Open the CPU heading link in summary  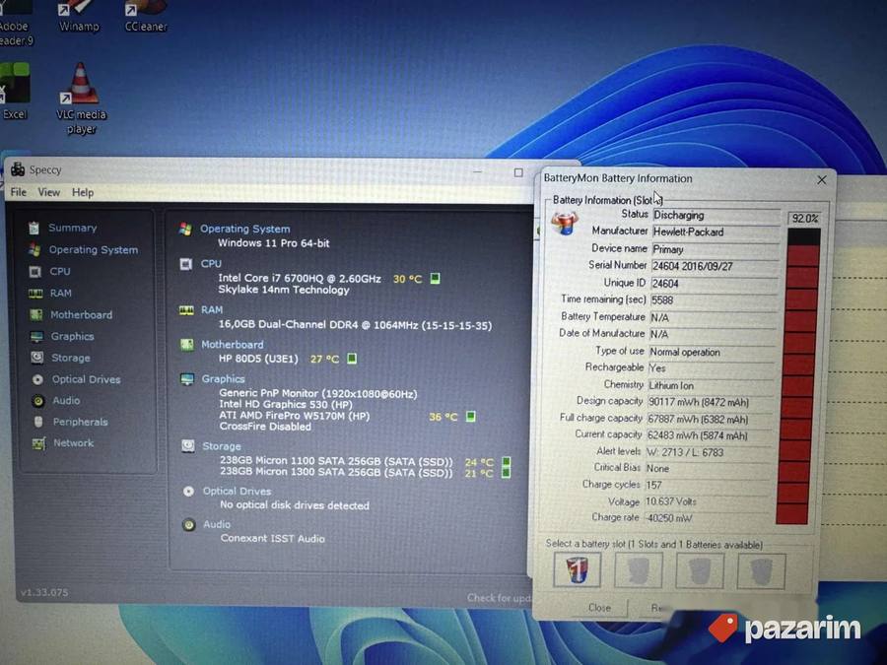click(211, 263)
